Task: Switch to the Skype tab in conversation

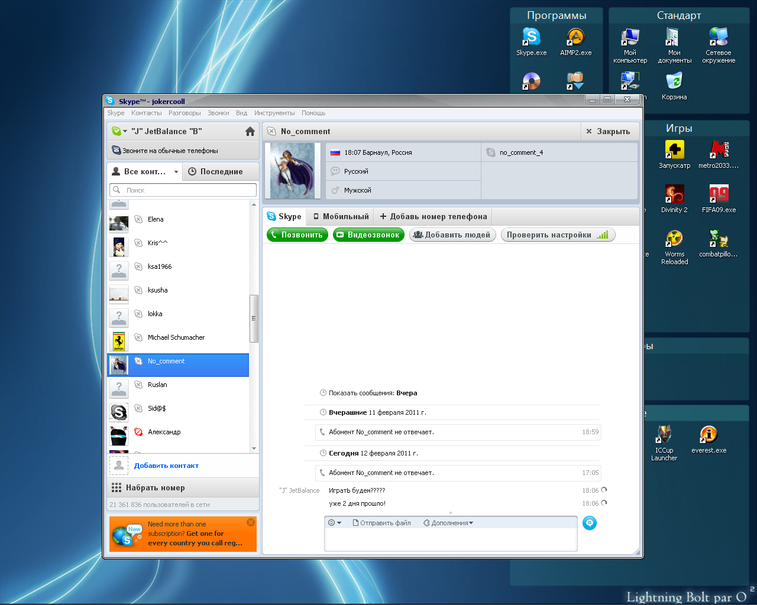Action: pos(284,216)
